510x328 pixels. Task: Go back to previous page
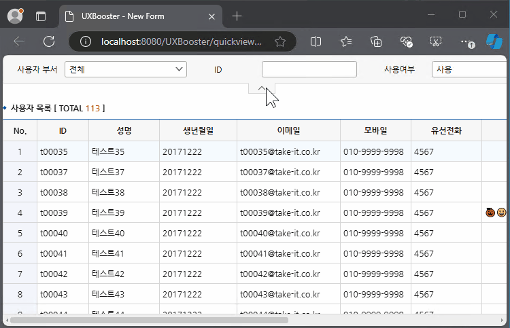[x=19, y=41]
